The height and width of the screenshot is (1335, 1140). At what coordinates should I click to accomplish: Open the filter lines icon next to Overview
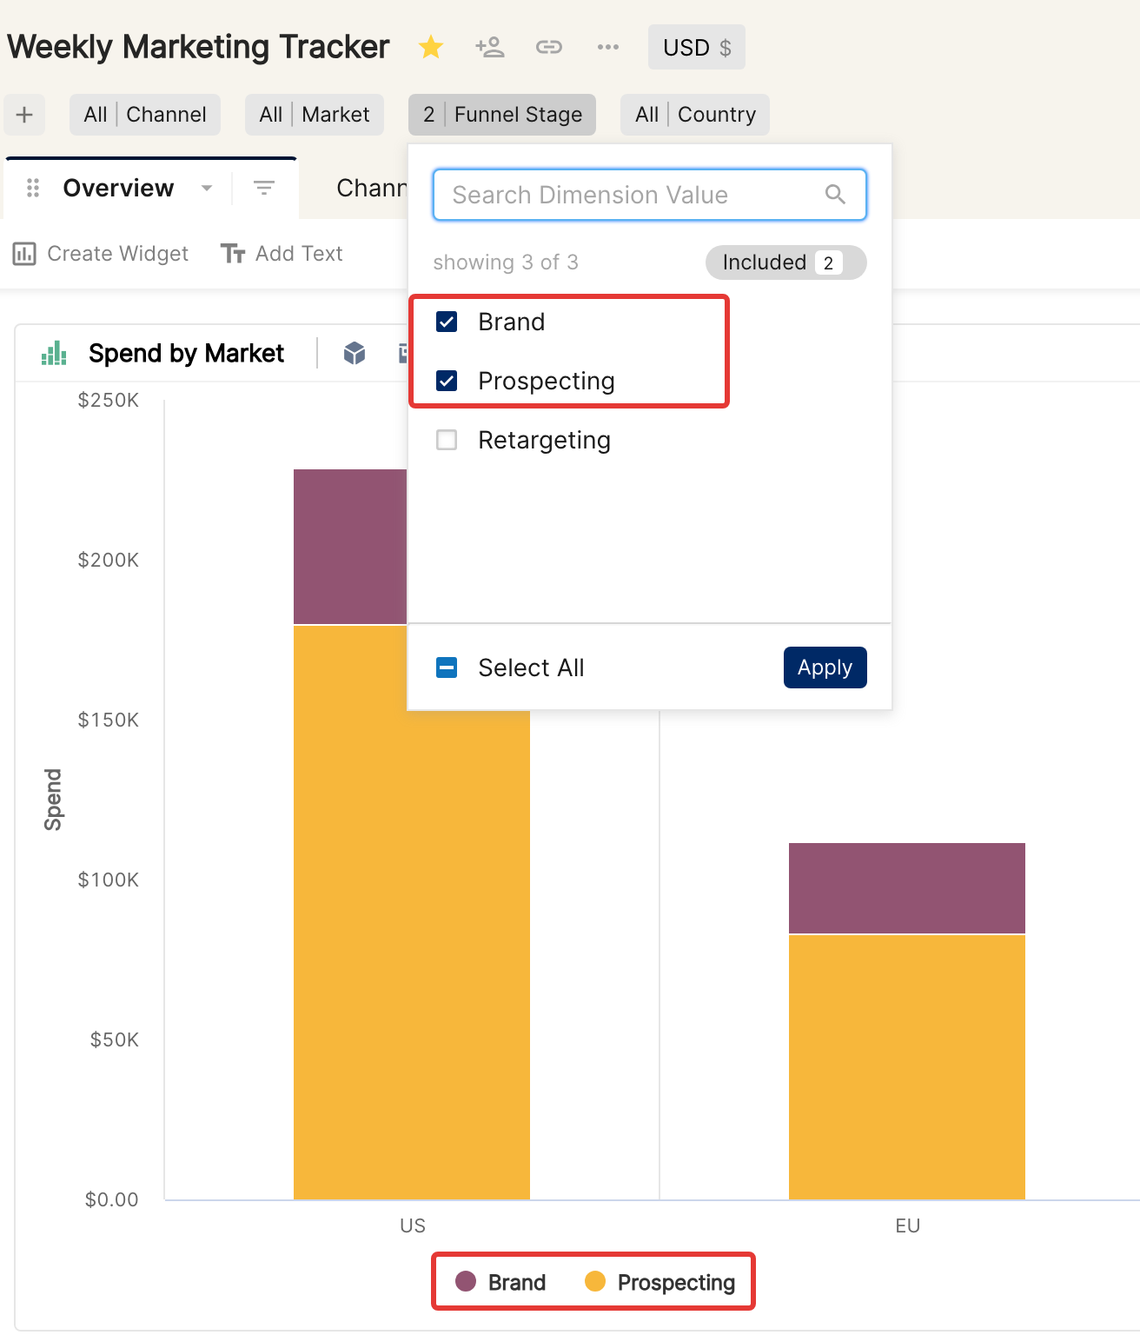[264, 188]
